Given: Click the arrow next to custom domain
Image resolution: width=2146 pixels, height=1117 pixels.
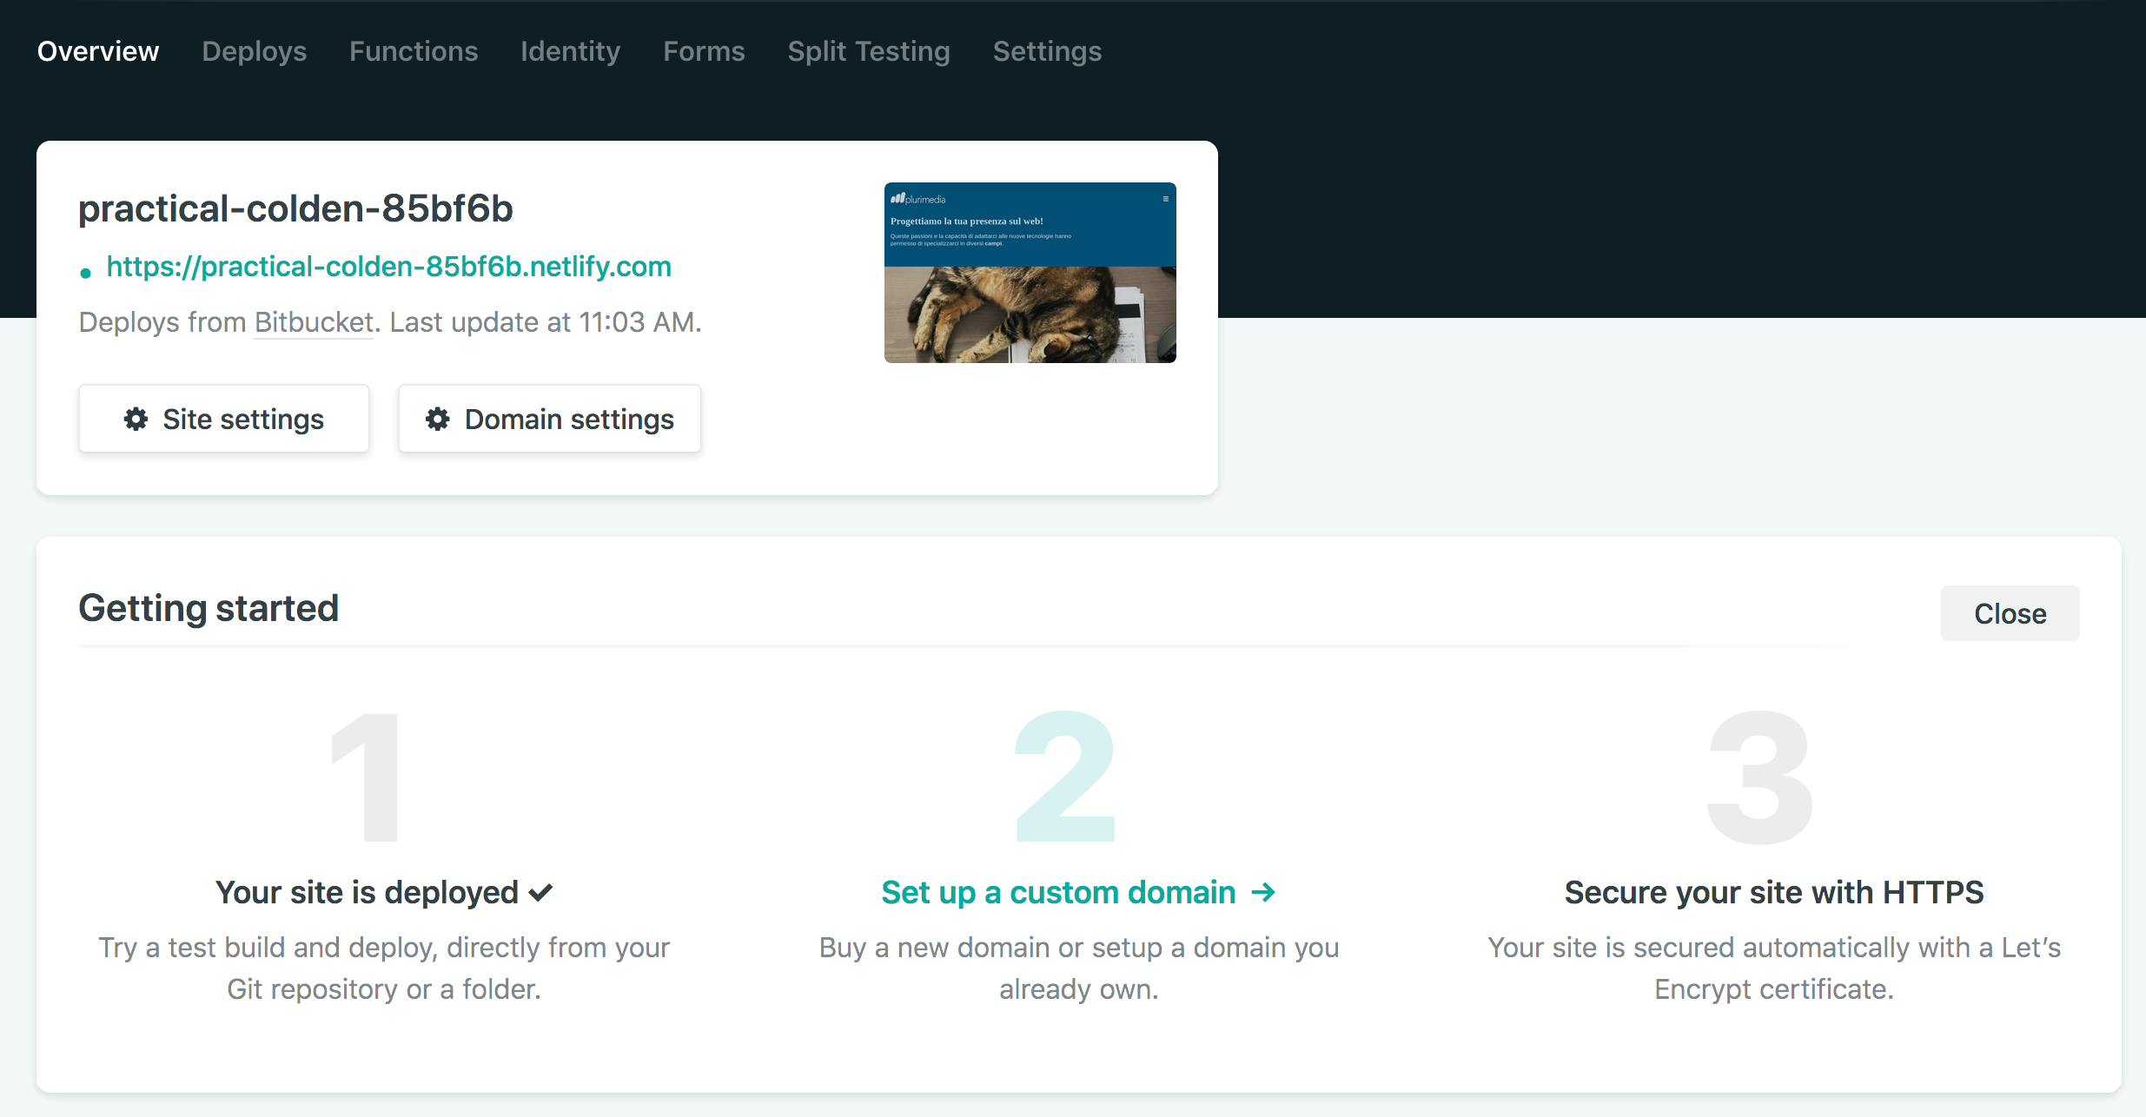Looking at the screenshot, I should (1264, 892).
